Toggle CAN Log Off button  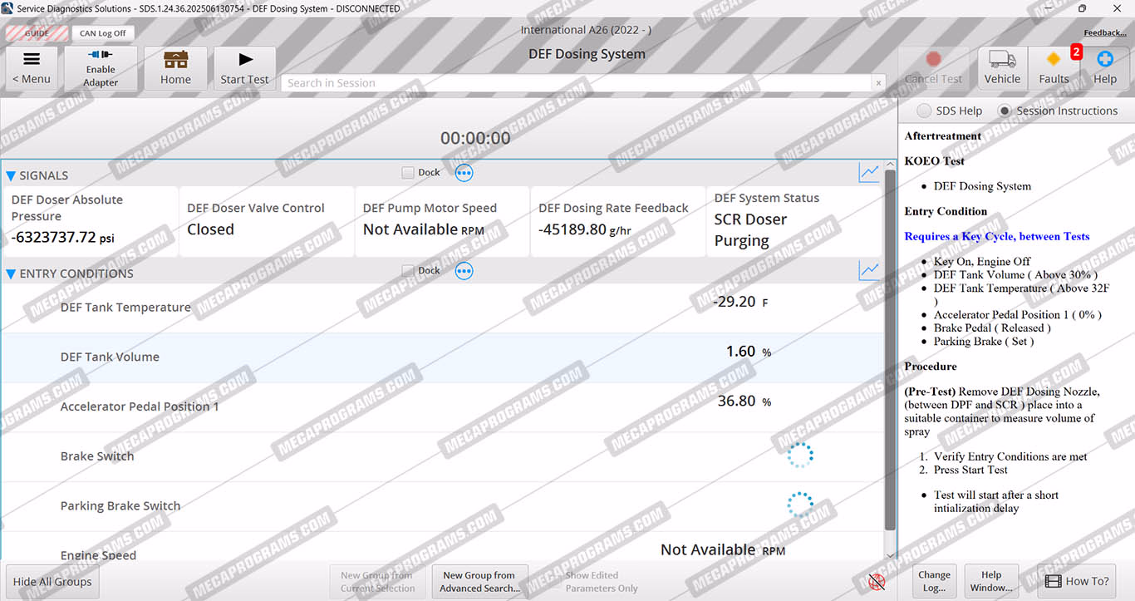[x=103, y=33]
